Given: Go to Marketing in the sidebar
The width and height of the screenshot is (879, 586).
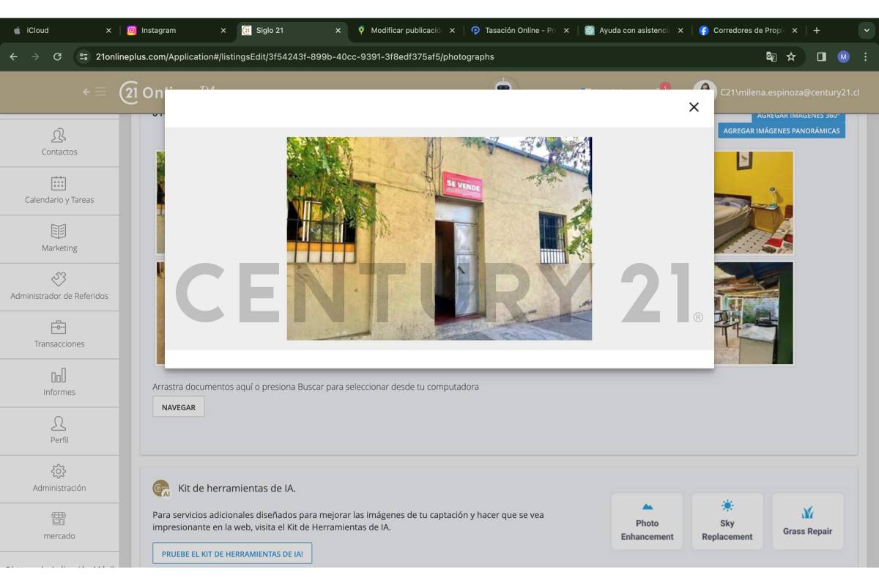Looking at the screenshot, I should [x=59, y=239].
